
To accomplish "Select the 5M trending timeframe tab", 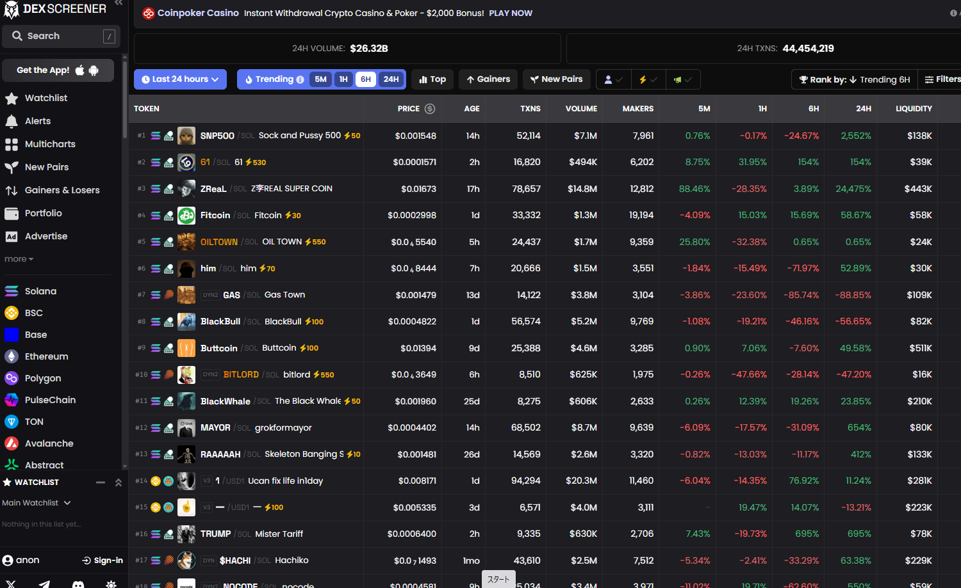I will (x=320, y=79).
